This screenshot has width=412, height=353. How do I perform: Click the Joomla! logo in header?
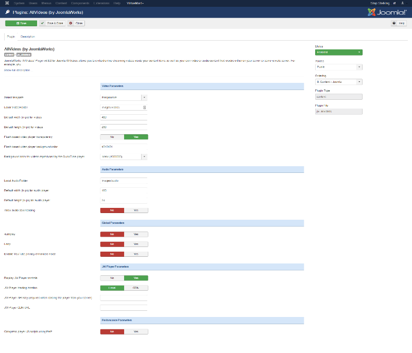387,12
